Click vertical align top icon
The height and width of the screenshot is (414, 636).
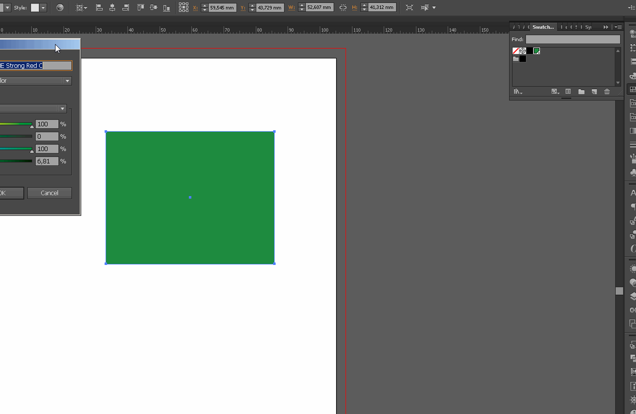140,7
